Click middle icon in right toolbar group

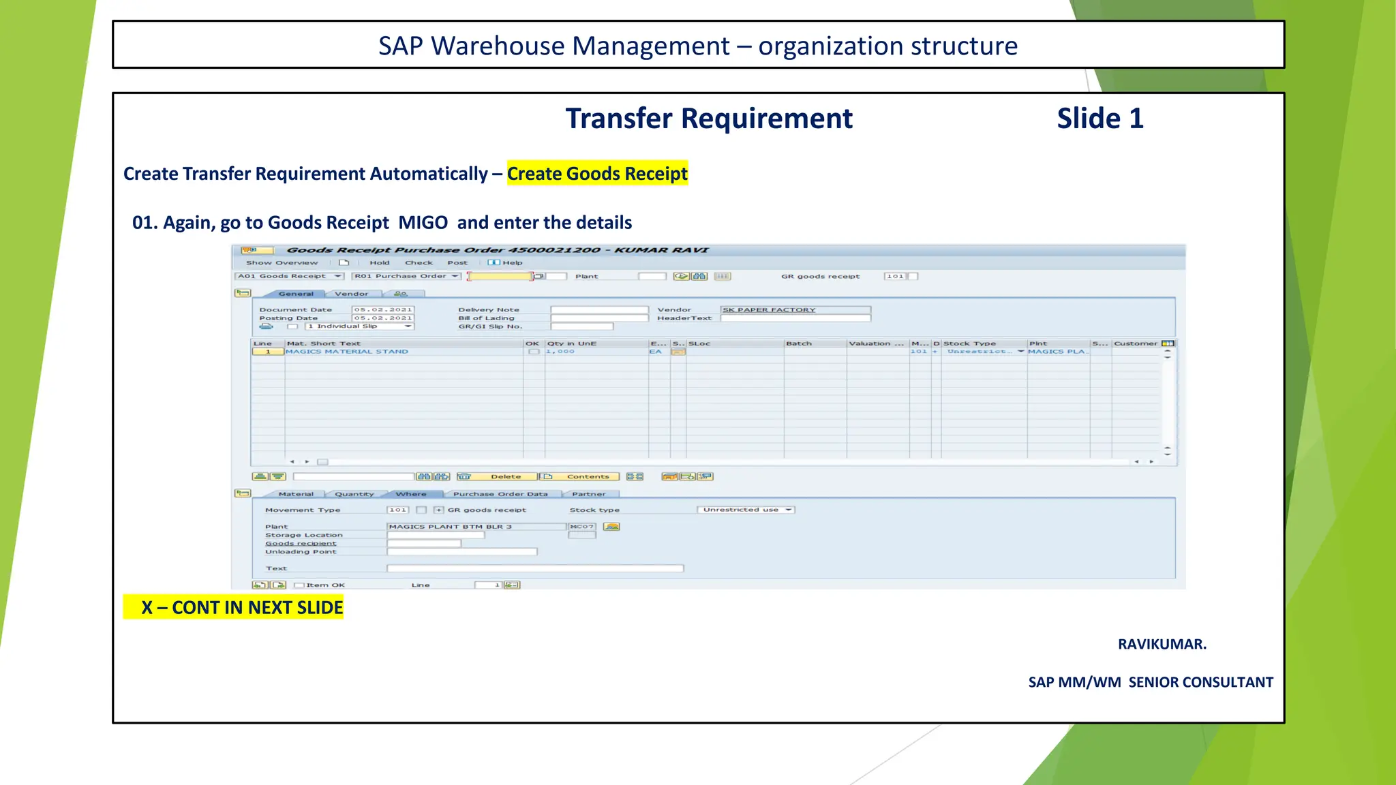click(687, 476)
